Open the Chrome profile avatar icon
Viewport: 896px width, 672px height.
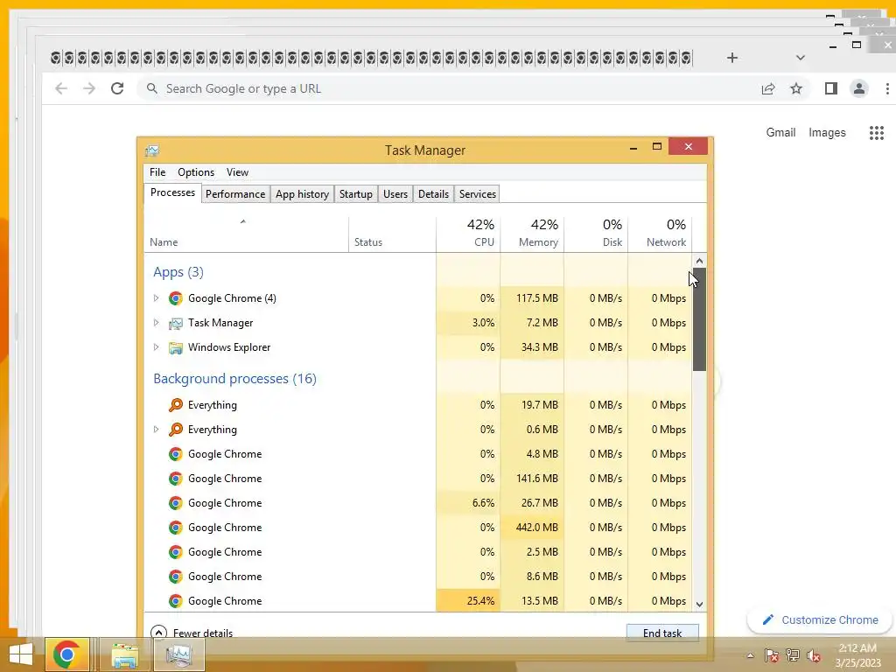[x=859, y=88]
